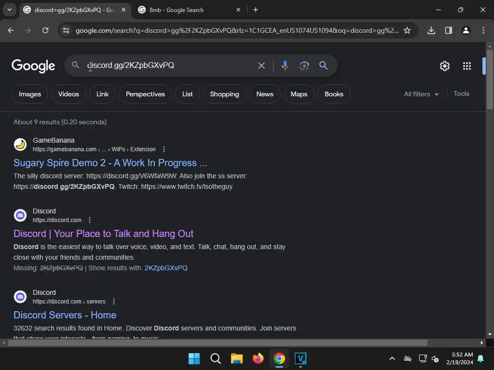This screenshot has width=494, height=370.
Task: Open Google apps grid
Action: coord(467,66)
